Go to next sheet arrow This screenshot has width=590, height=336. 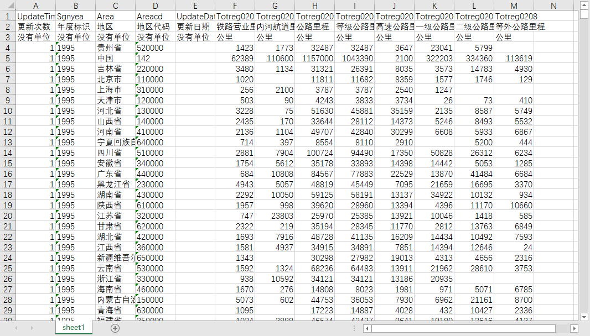(x=32, y=328)
